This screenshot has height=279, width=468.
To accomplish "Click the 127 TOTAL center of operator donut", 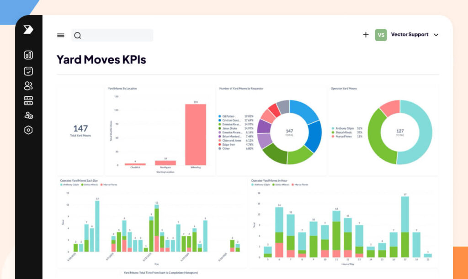I will pos(400,132).
